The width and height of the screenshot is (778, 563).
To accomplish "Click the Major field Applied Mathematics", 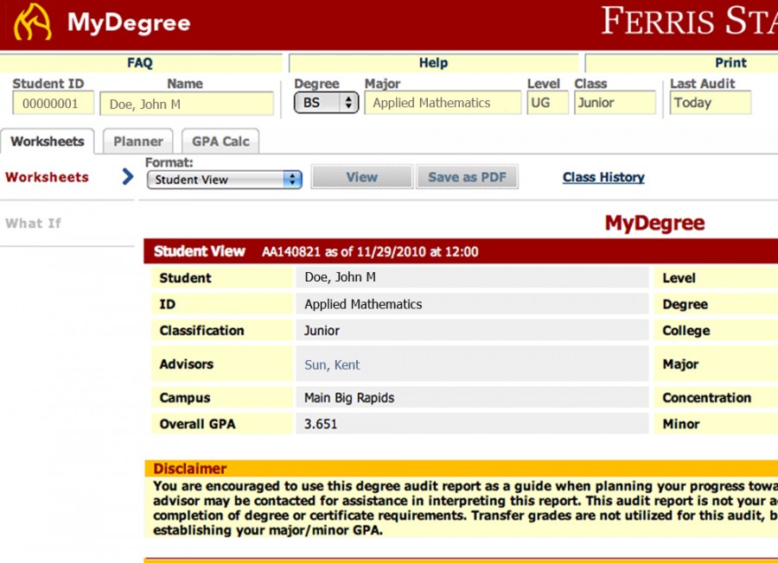I will (x=442, y=103).
